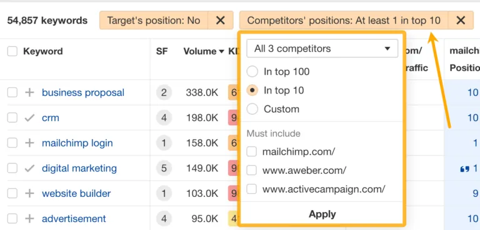Remove the Target's position filter

tap(221, 21)
